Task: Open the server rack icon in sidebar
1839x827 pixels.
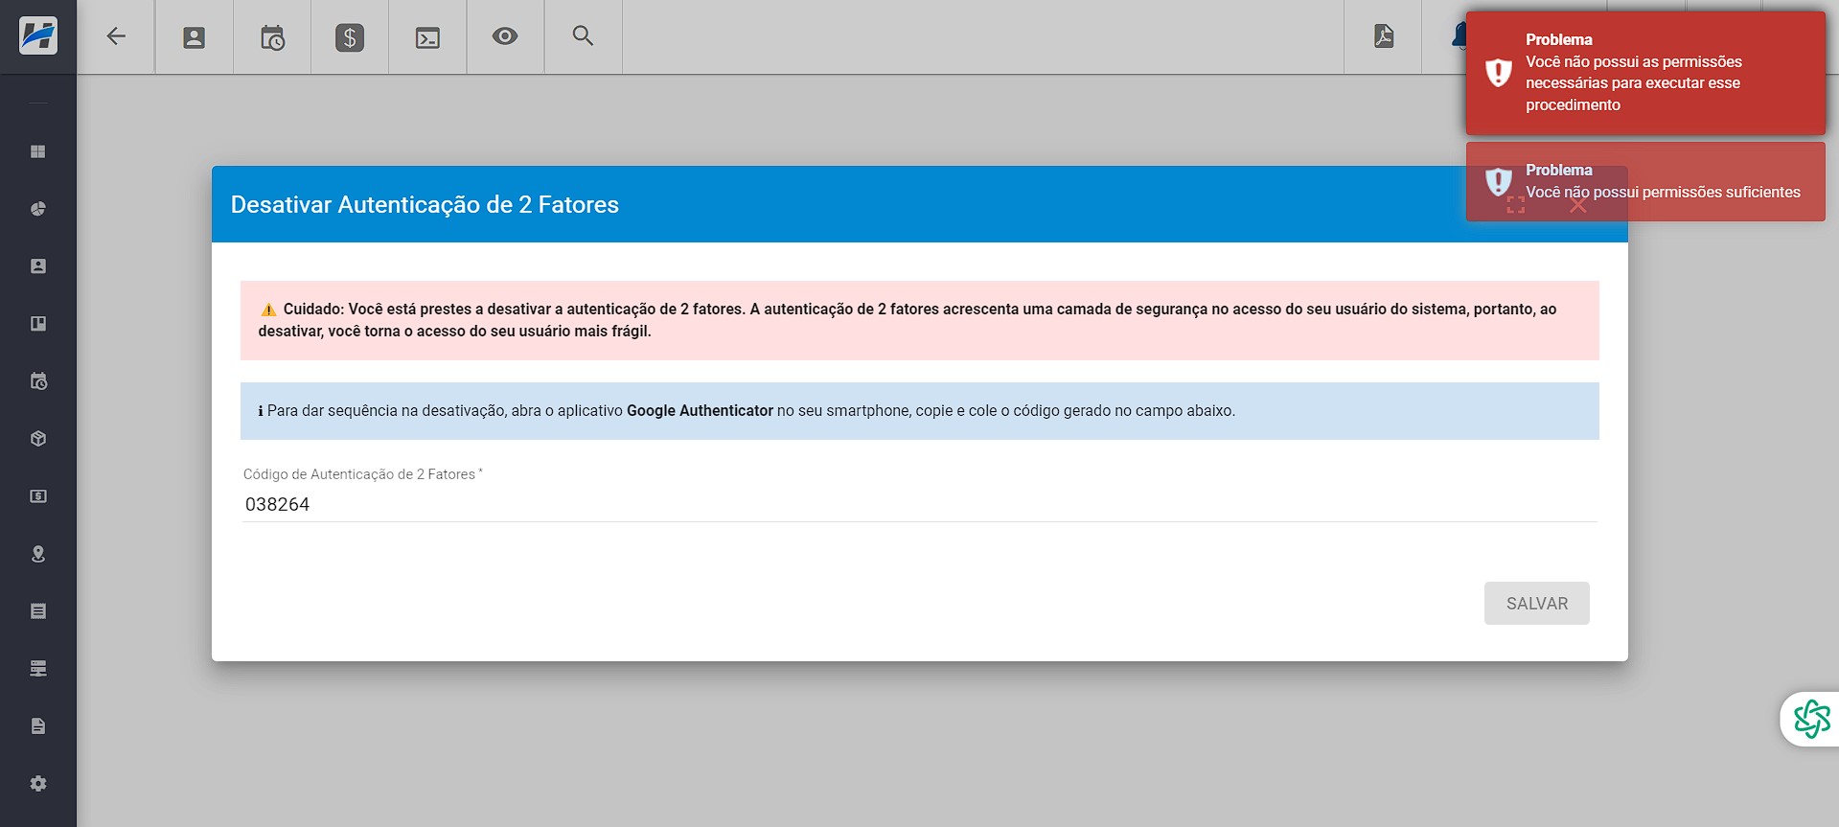Action: (x=38, y=669)
